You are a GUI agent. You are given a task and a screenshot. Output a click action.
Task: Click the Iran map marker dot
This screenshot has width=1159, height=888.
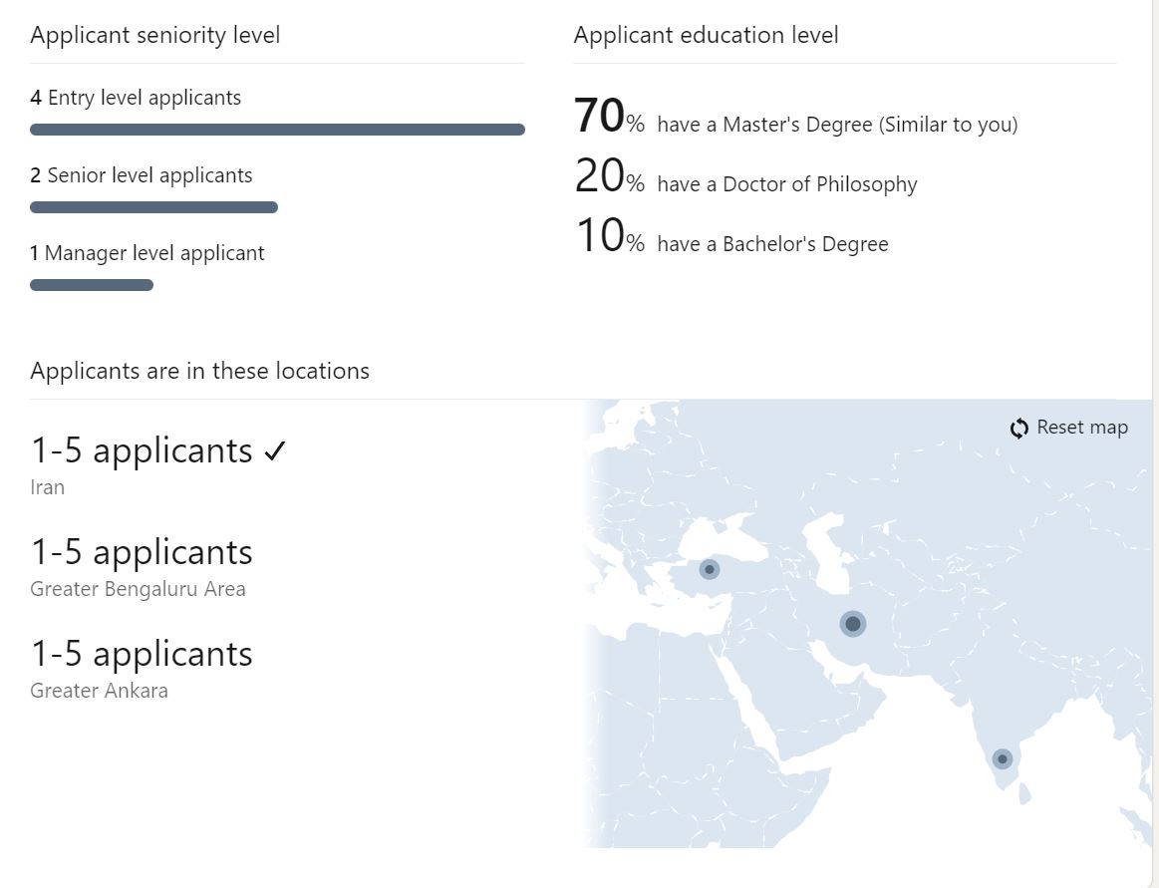(852, 624)
